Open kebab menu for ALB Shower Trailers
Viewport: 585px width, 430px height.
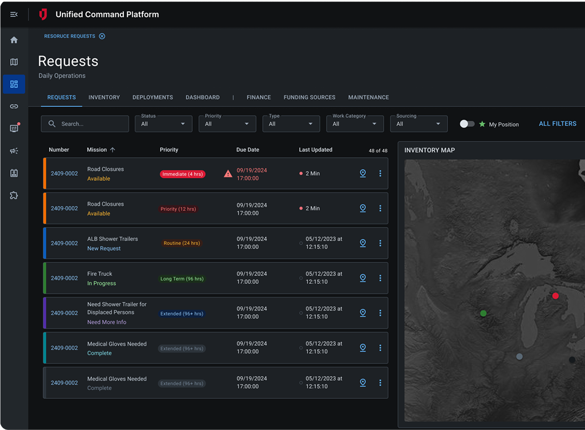coord(380,243)
